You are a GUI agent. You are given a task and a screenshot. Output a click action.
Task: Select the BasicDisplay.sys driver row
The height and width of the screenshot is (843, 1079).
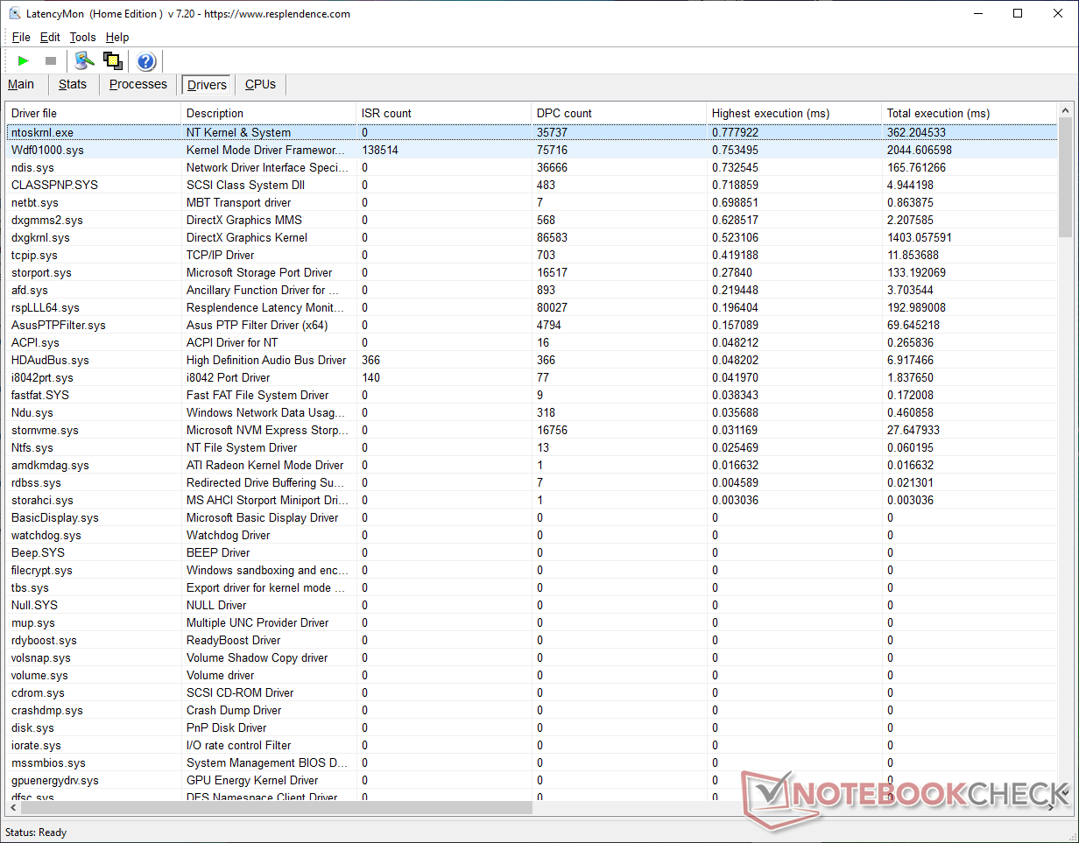click(532, 517)
